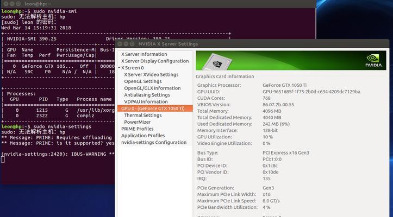Click VBIOS Version value 86.07.2b.00.55
The width and height of the screenshot is (393, 217).
[278, 105]
